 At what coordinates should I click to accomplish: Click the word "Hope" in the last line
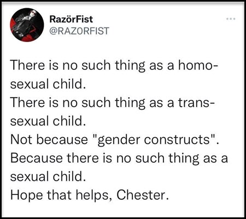tap(27, 196)
